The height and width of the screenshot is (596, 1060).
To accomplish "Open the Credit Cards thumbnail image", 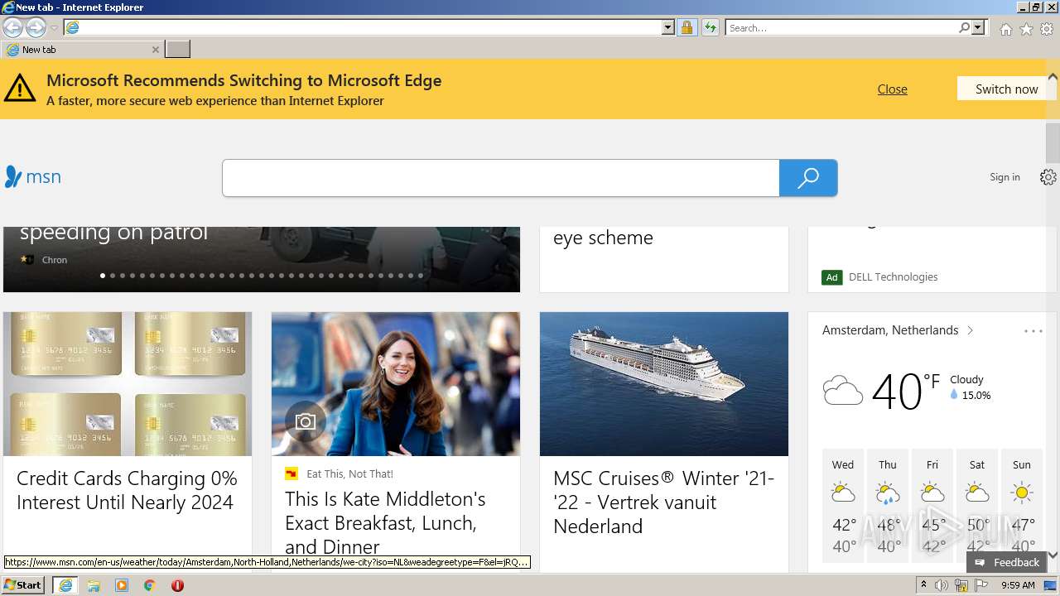I will click(128, 384).
